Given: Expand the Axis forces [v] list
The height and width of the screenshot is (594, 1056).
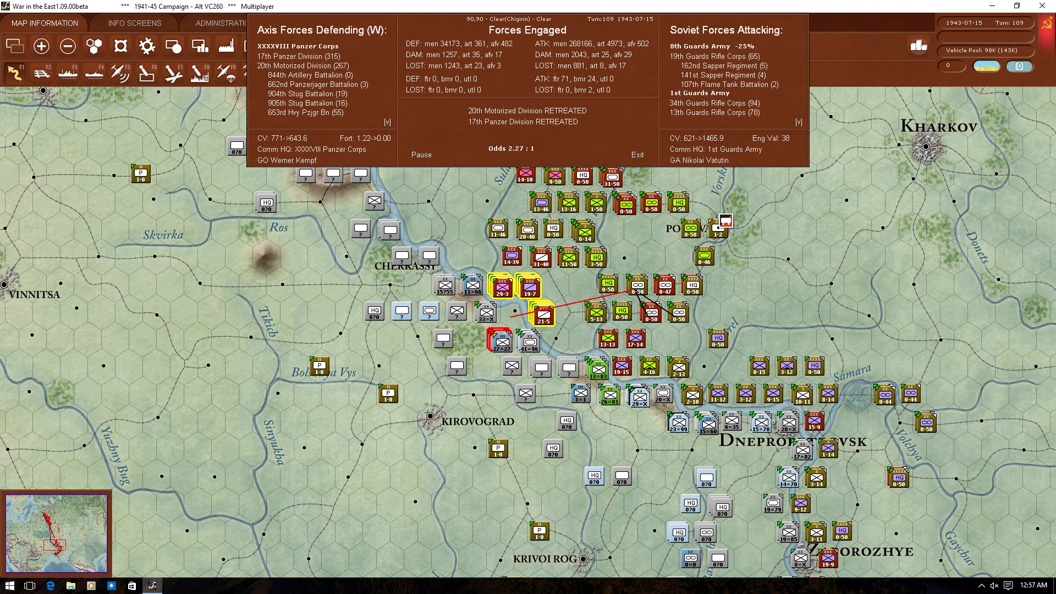Looking at the screenshot, I should click(x=387, y=122).
